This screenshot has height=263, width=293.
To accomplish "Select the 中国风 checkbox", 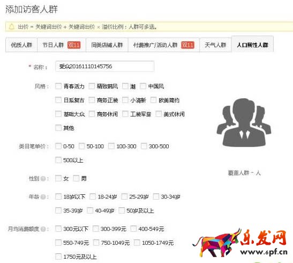I will [143, 86].
